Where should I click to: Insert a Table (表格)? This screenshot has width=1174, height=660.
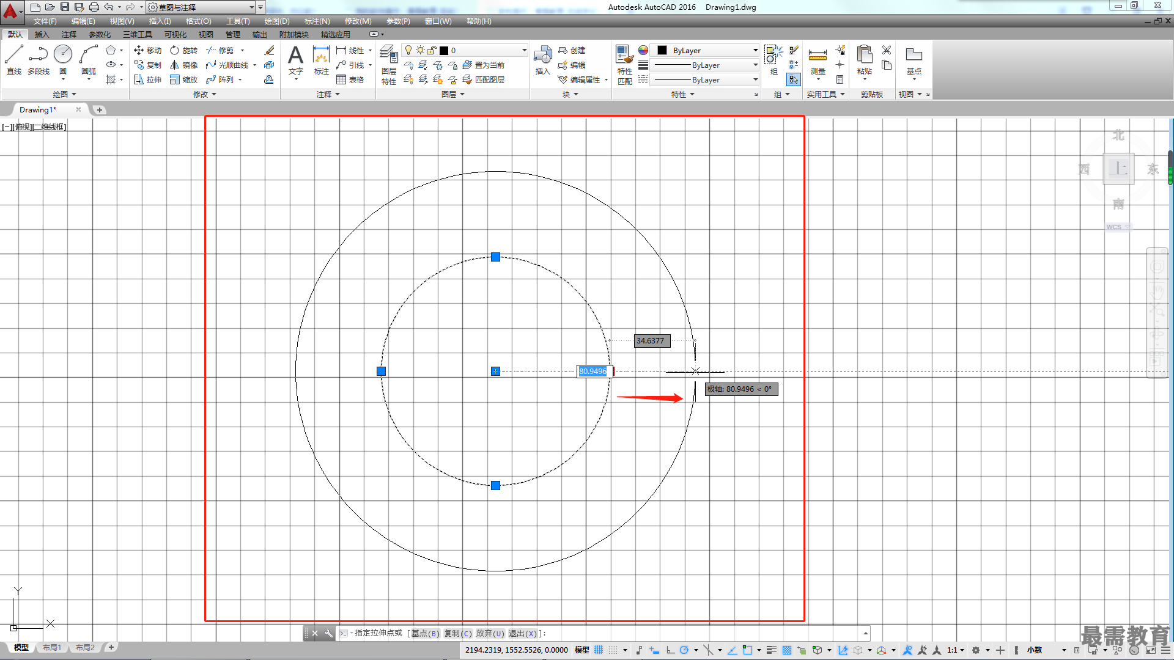coord(350,79)
